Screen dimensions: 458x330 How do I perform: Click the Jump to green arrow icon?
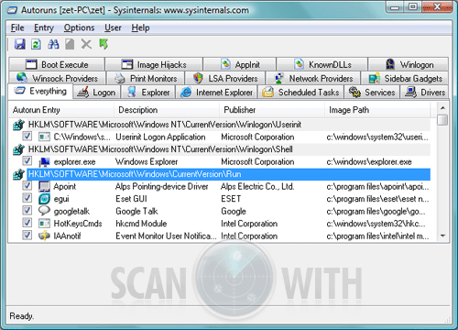tap(104, 44)
